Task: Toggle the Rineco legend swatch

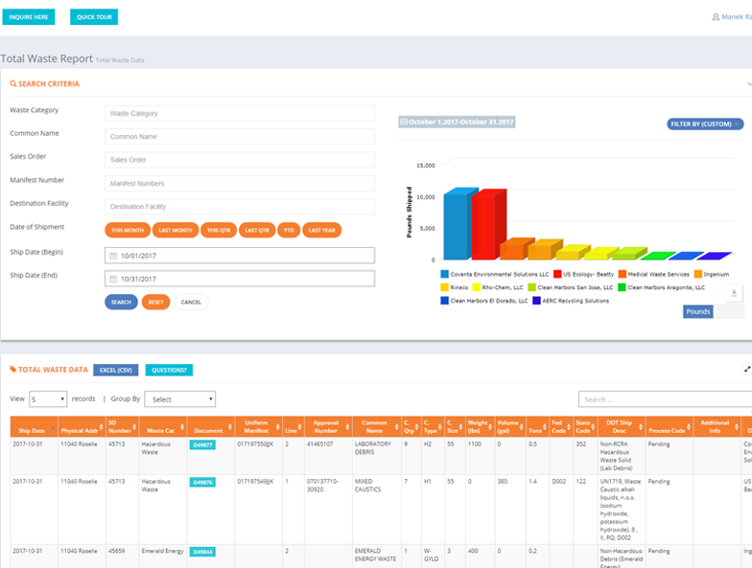Action: click(x=445, y=287)
